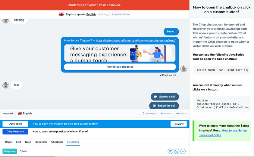Image resolution: width=254 pixels, height=157 pixels.
Task: Click the helpdesk search input containing open
Action: (90, 151)
